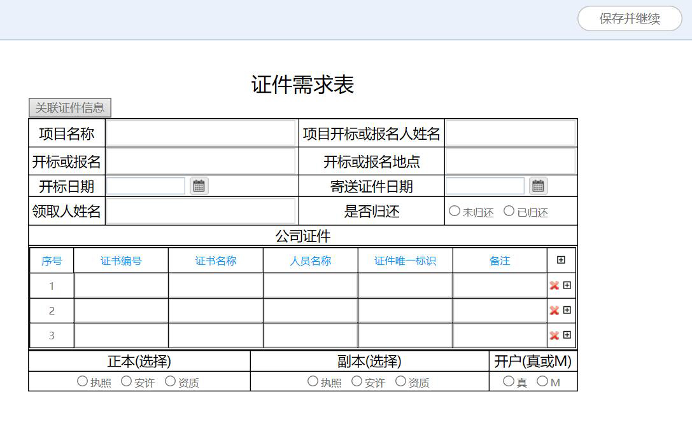Select 真 under 开户 option
The height and width of the screenshot is (434, 692).
508,381
